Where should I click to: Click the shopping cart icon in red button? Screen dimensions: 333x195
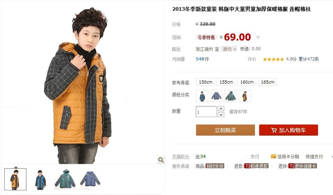pos(274,130)
